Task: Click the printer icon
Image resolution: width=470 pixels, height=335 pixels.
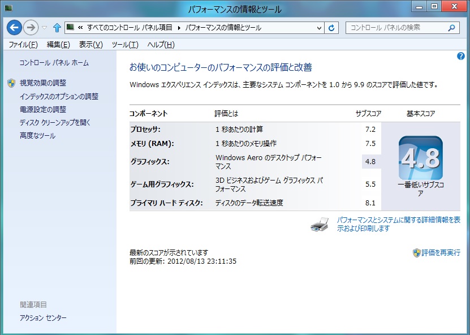Action: 320,224
